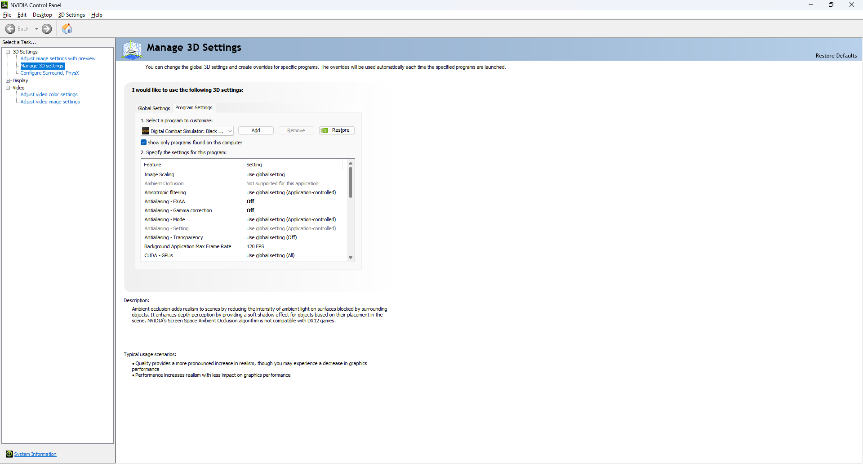Select Adjust image settings with preview
This screenshot has width=863, height=464.
[x=58, y=58]
